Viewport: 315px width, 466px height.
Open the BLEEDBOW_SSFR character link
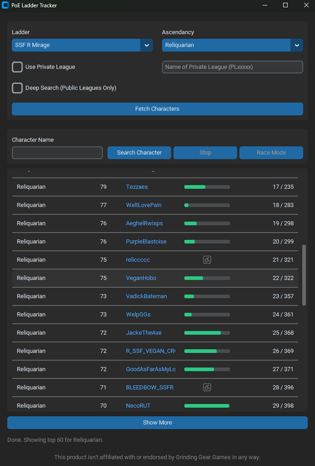[x=149, y=387]
